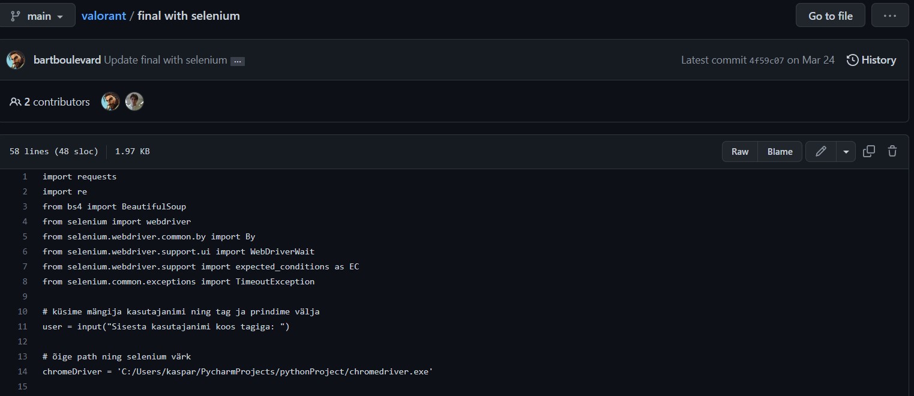Open the main branch selector dropdown
The width and height of the screenshot is (914, 396).
coord(37,16)
